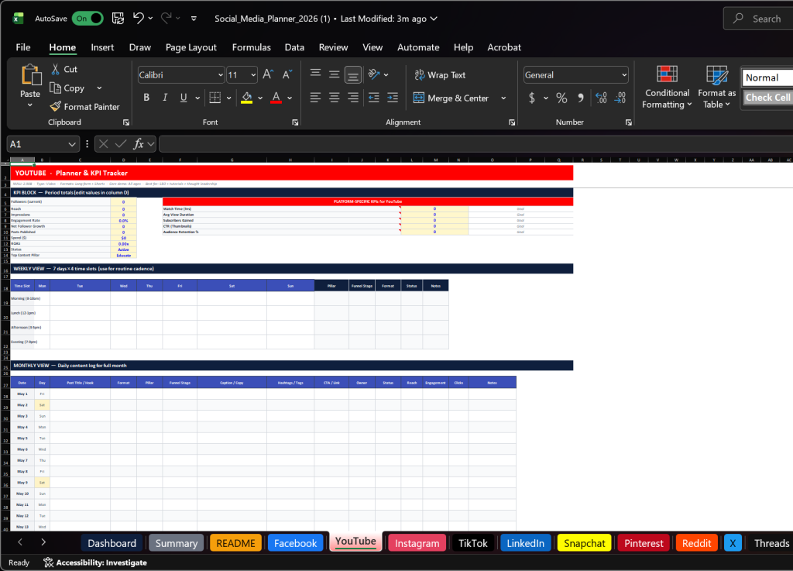Toggle Bold formatting button
This screenshot has height=571, width=793.
click(146, 98)
